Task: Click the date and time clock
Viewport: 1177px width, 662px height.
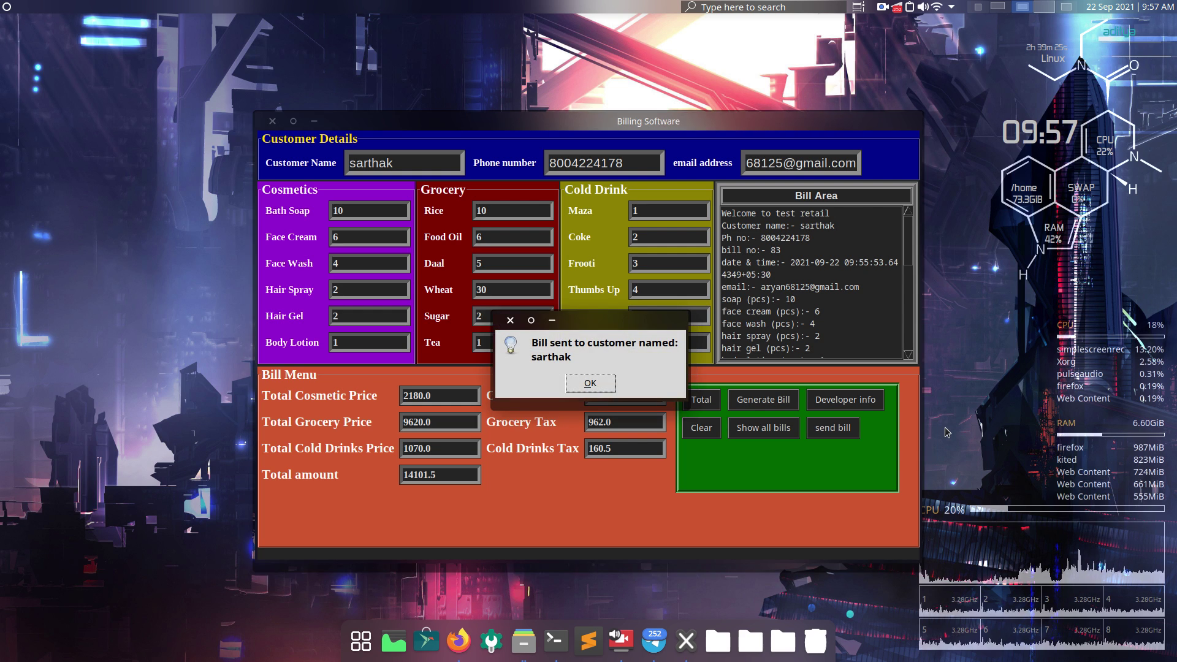Action: [x=1130, y=7]
